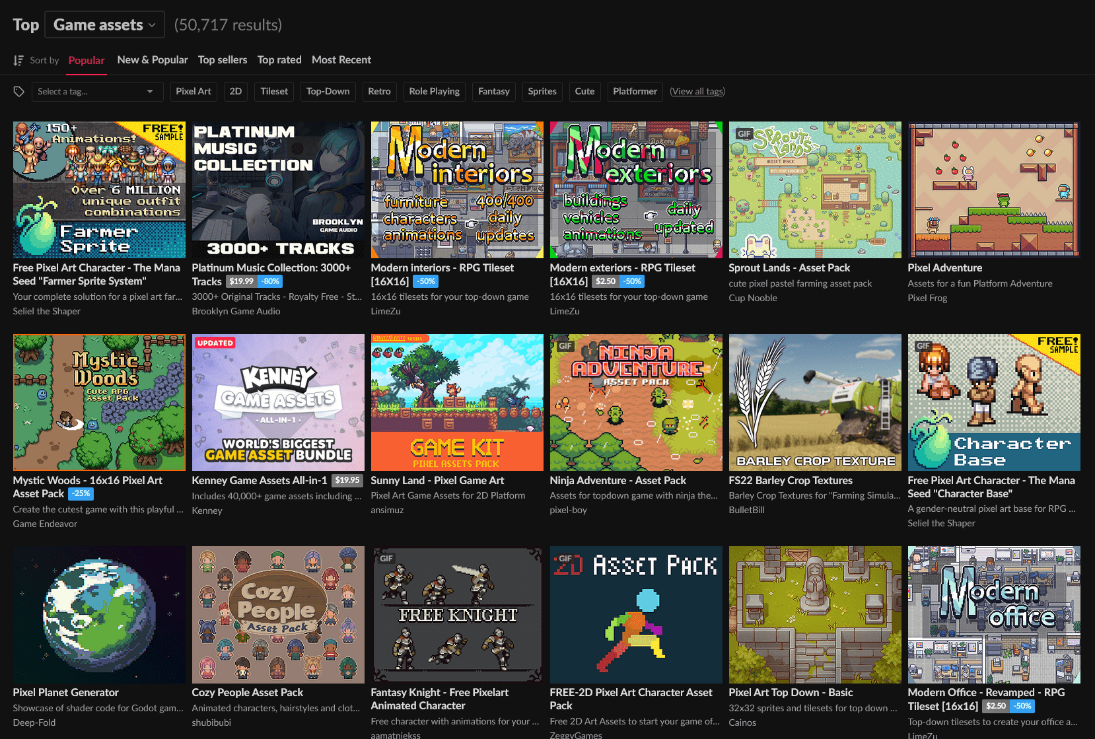Visit author ansimuz
This screenshot has height=739, width=1095.
387,510
